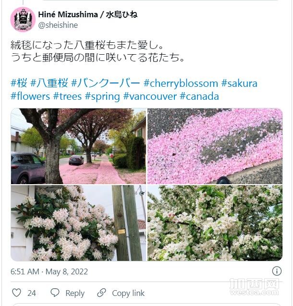The image size is (293, 306).
Task: Open the #vancouver hashtag link
Action: tap(150, 96)
